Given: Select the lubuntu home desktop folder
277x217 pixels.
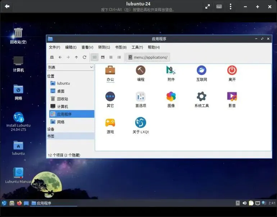Looking at the screenshot, I should 18,148.
